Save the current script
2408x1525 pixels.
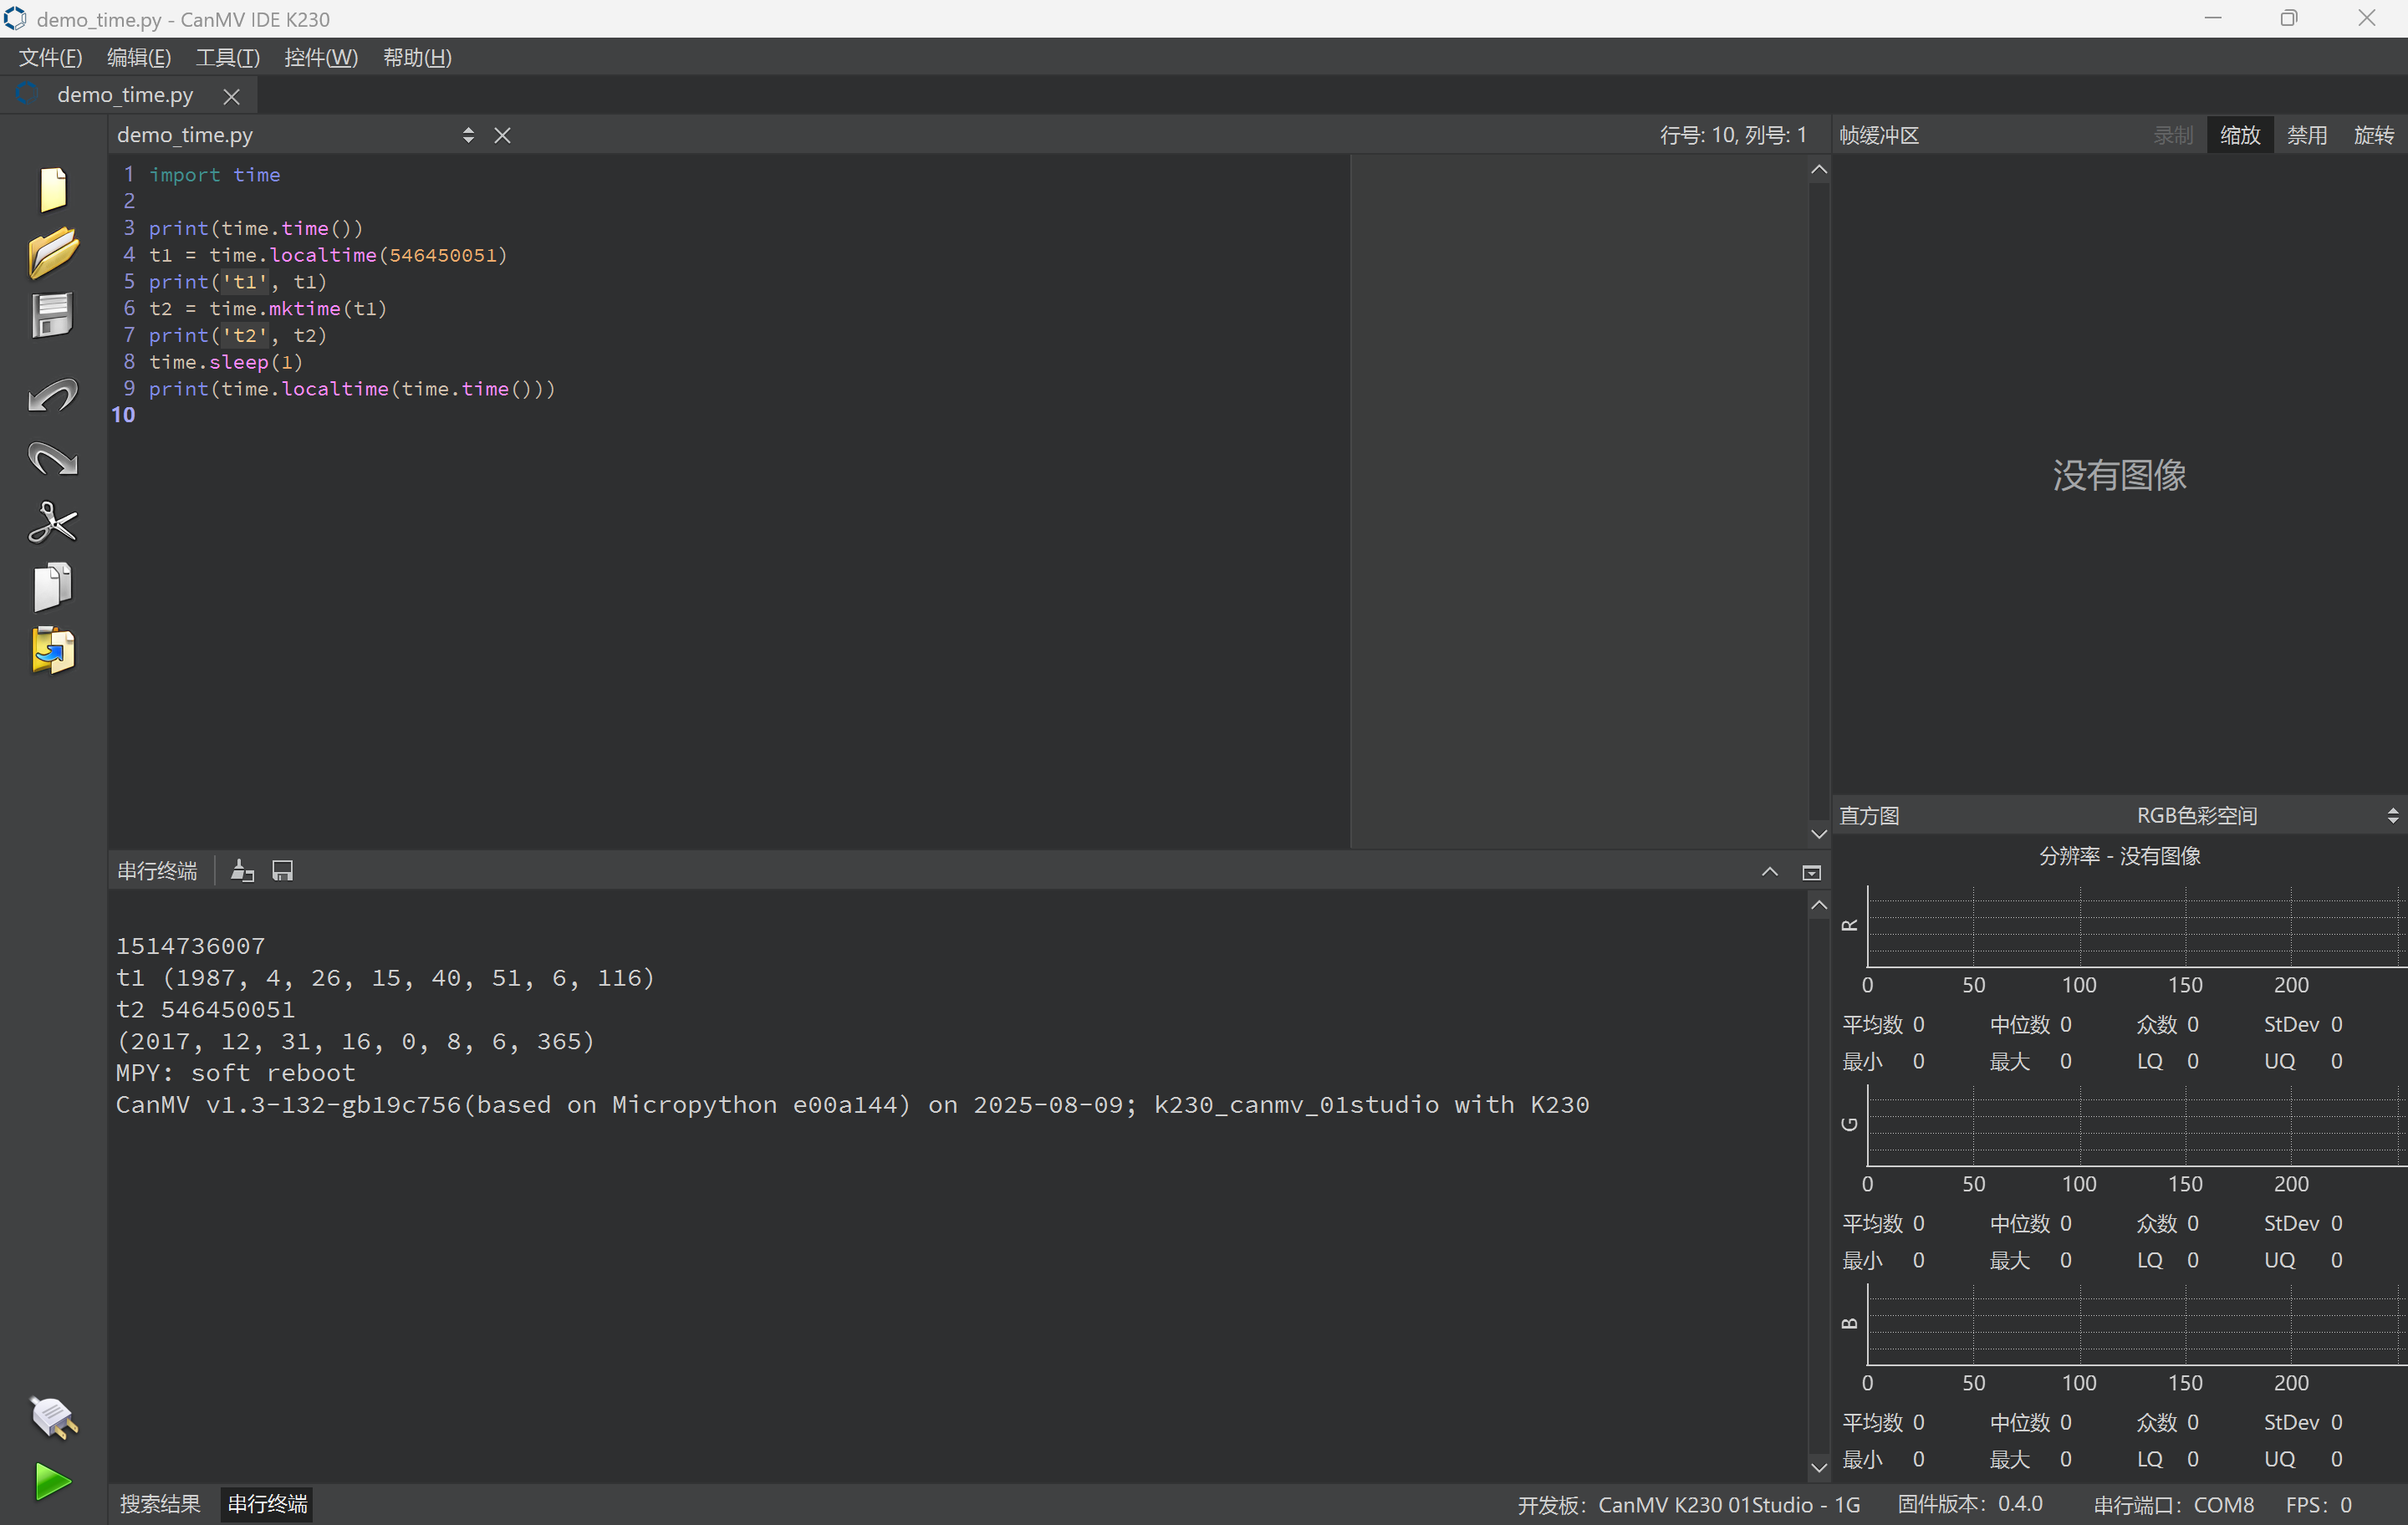52,315
